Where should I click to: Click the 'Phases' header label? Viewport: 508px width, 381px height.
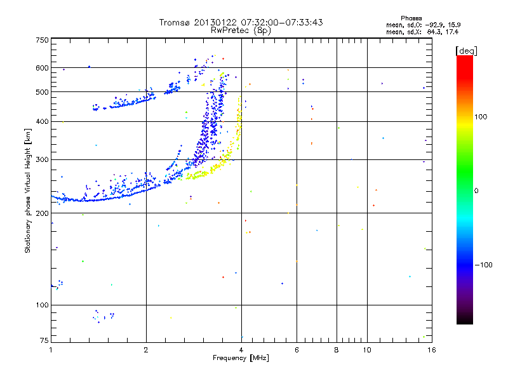[x=411, y=18]
